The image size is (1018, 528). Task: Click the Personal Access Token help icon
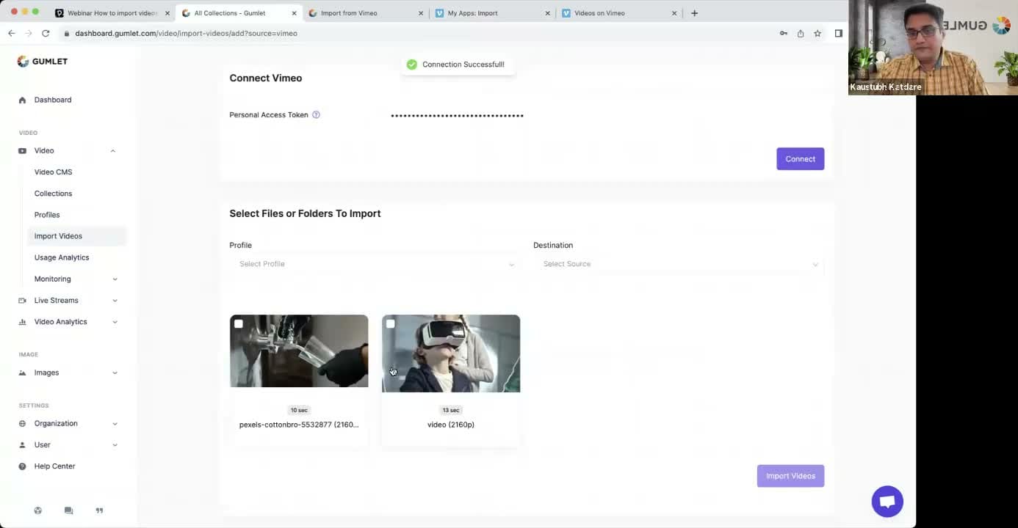point(316,115)
